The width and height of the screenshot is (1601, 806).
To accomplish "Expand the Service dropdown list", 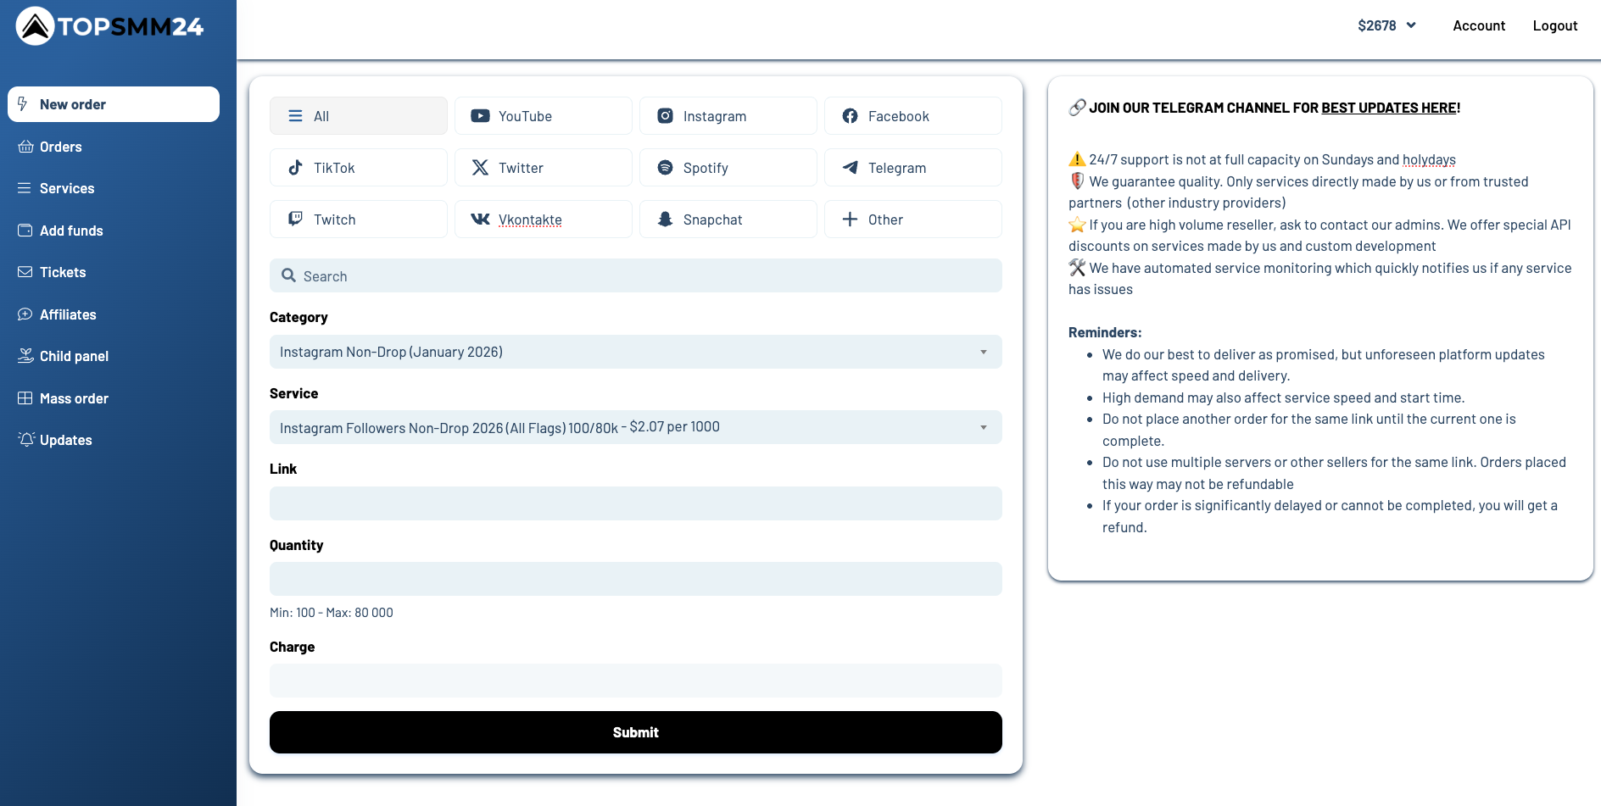I will pos(635,427).
